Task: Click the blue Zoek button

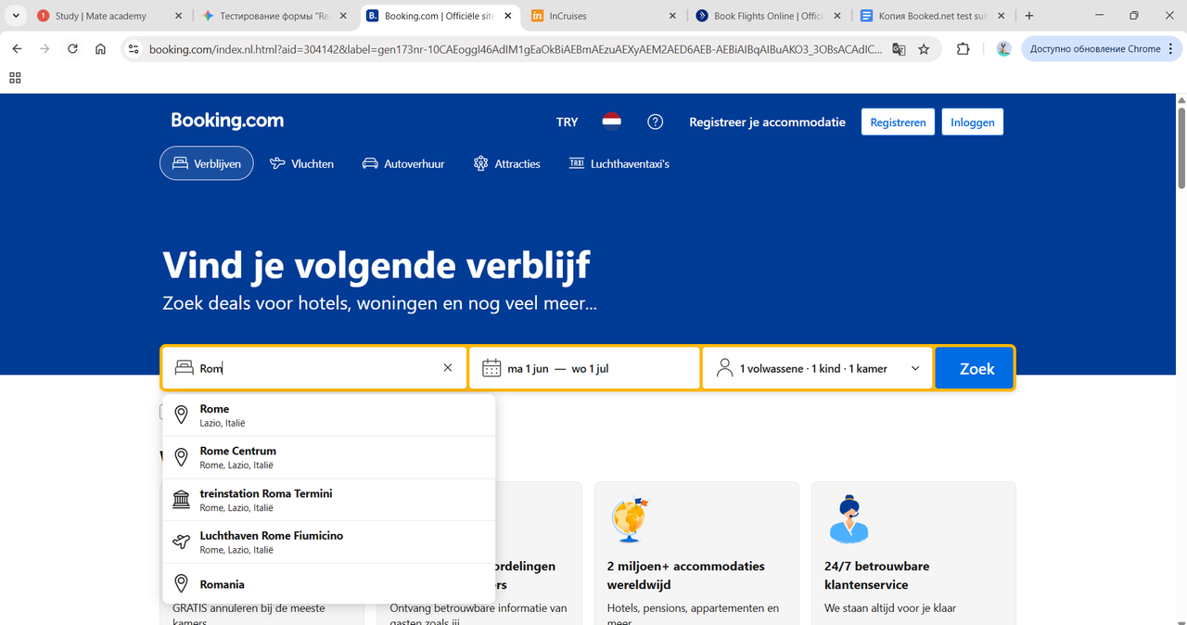Action: (975, 368)
